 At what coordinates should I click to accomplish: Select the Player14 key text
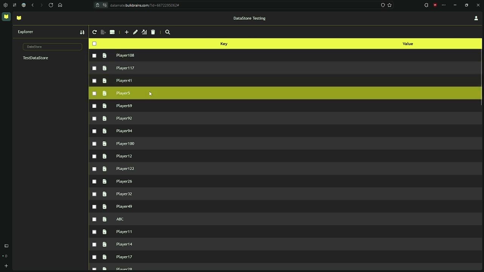pyautogui.click(x=124, y=244)
